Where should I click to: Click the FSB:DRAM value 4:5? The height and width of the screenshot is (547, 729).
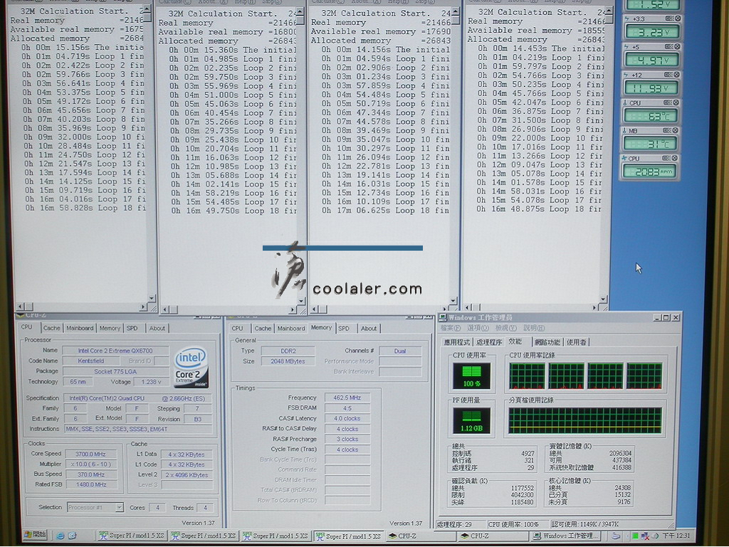347,408
